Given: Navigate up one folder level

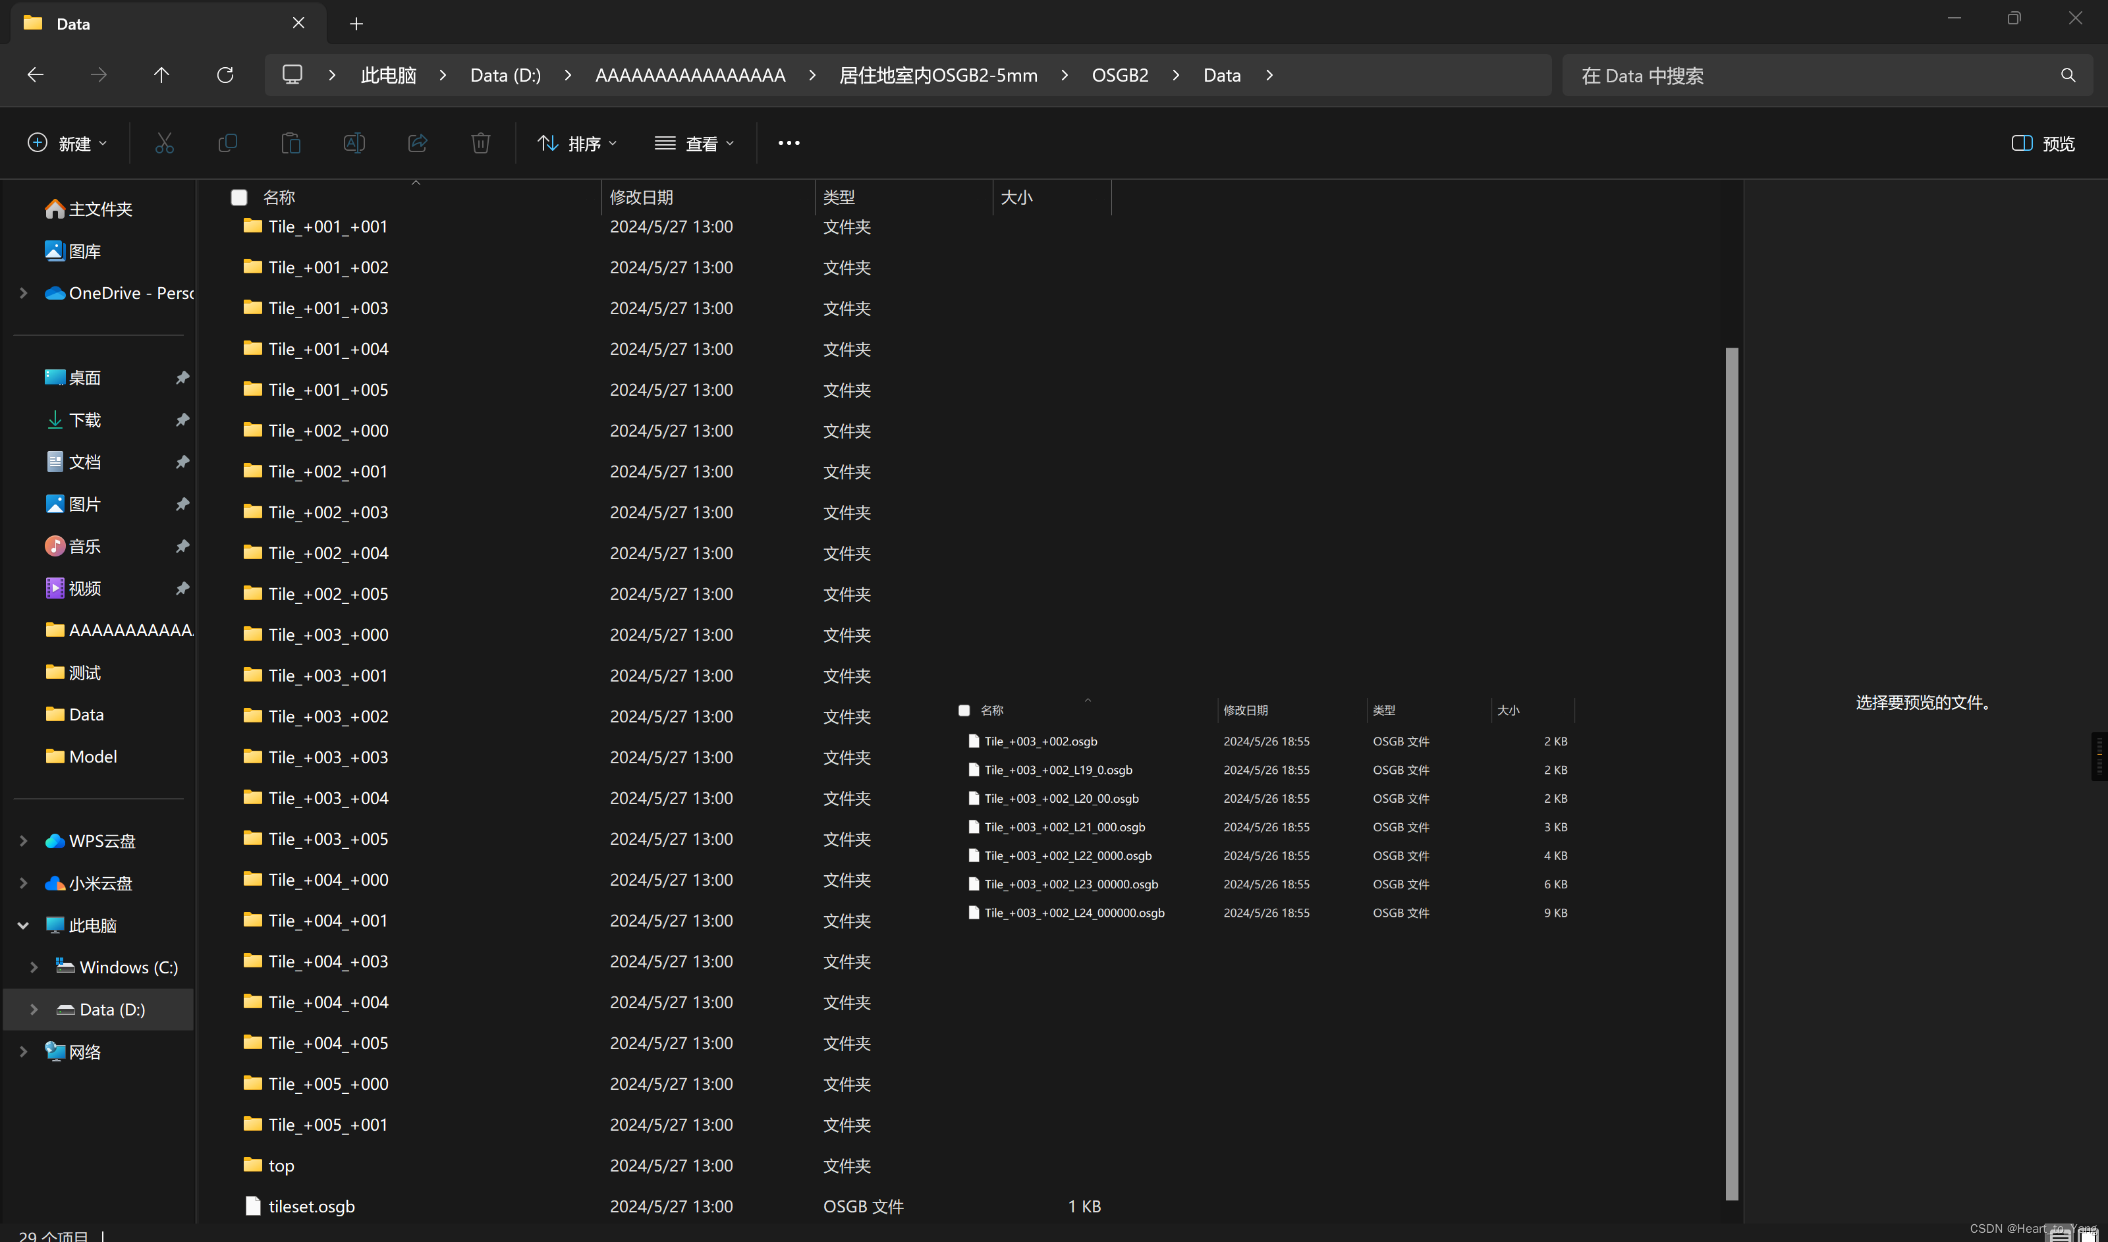Looking at the screenshot, I should pyautogui.click(x=161, y=74).
